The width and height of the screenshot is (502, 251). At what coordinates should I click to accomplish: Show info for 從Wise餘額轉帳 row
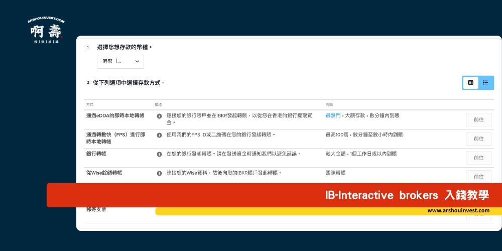point(159,173)
